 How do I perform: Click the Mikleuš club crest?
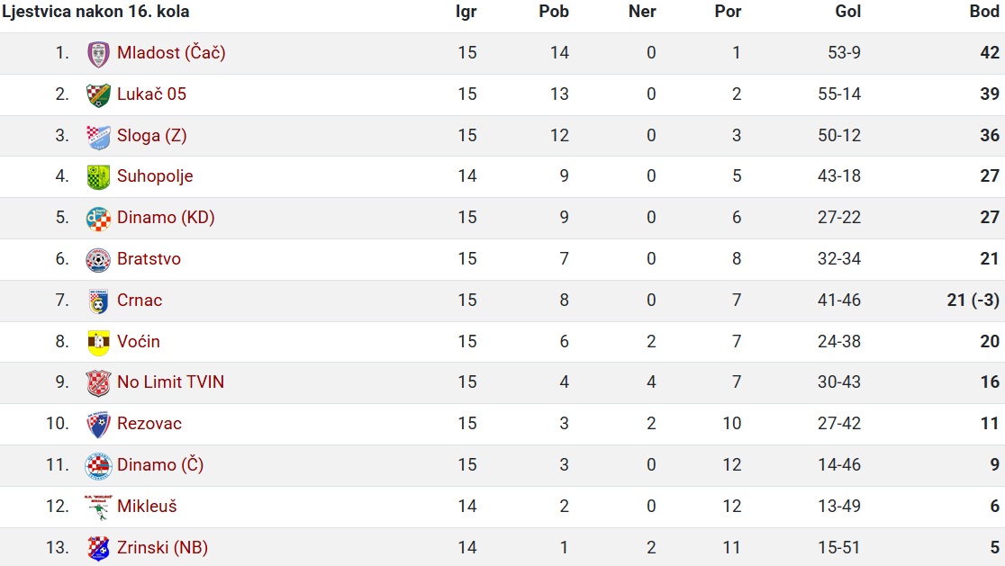pyautogui.click(x=98, y=507)
